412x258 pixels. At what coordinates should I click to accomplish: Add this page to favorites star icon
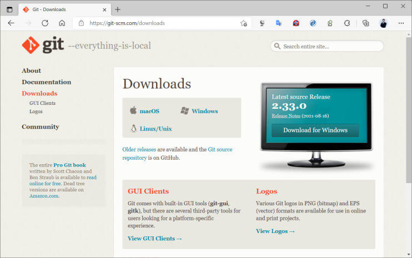click(244, 23)
